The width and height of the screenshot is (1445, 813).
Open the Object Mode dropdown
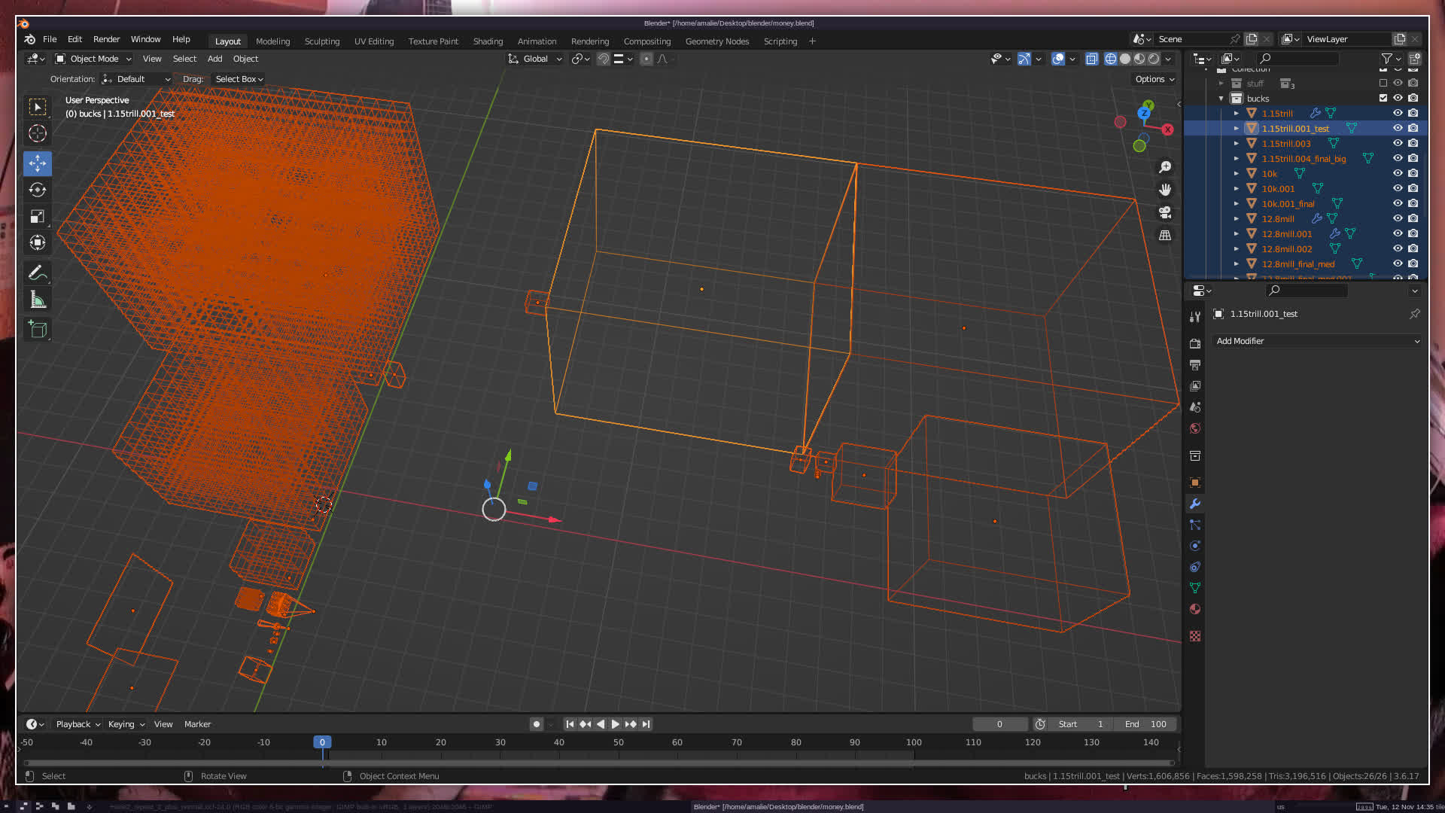click(x=93, y=59)
